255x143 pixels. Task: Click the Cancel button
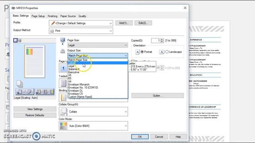159,137
